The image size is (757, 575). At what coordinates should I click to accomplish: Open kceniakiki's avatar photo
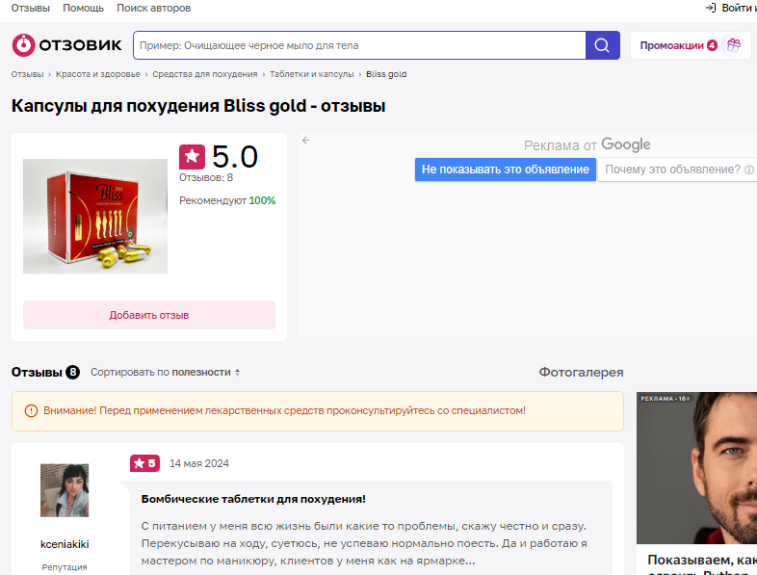[65, 490]
